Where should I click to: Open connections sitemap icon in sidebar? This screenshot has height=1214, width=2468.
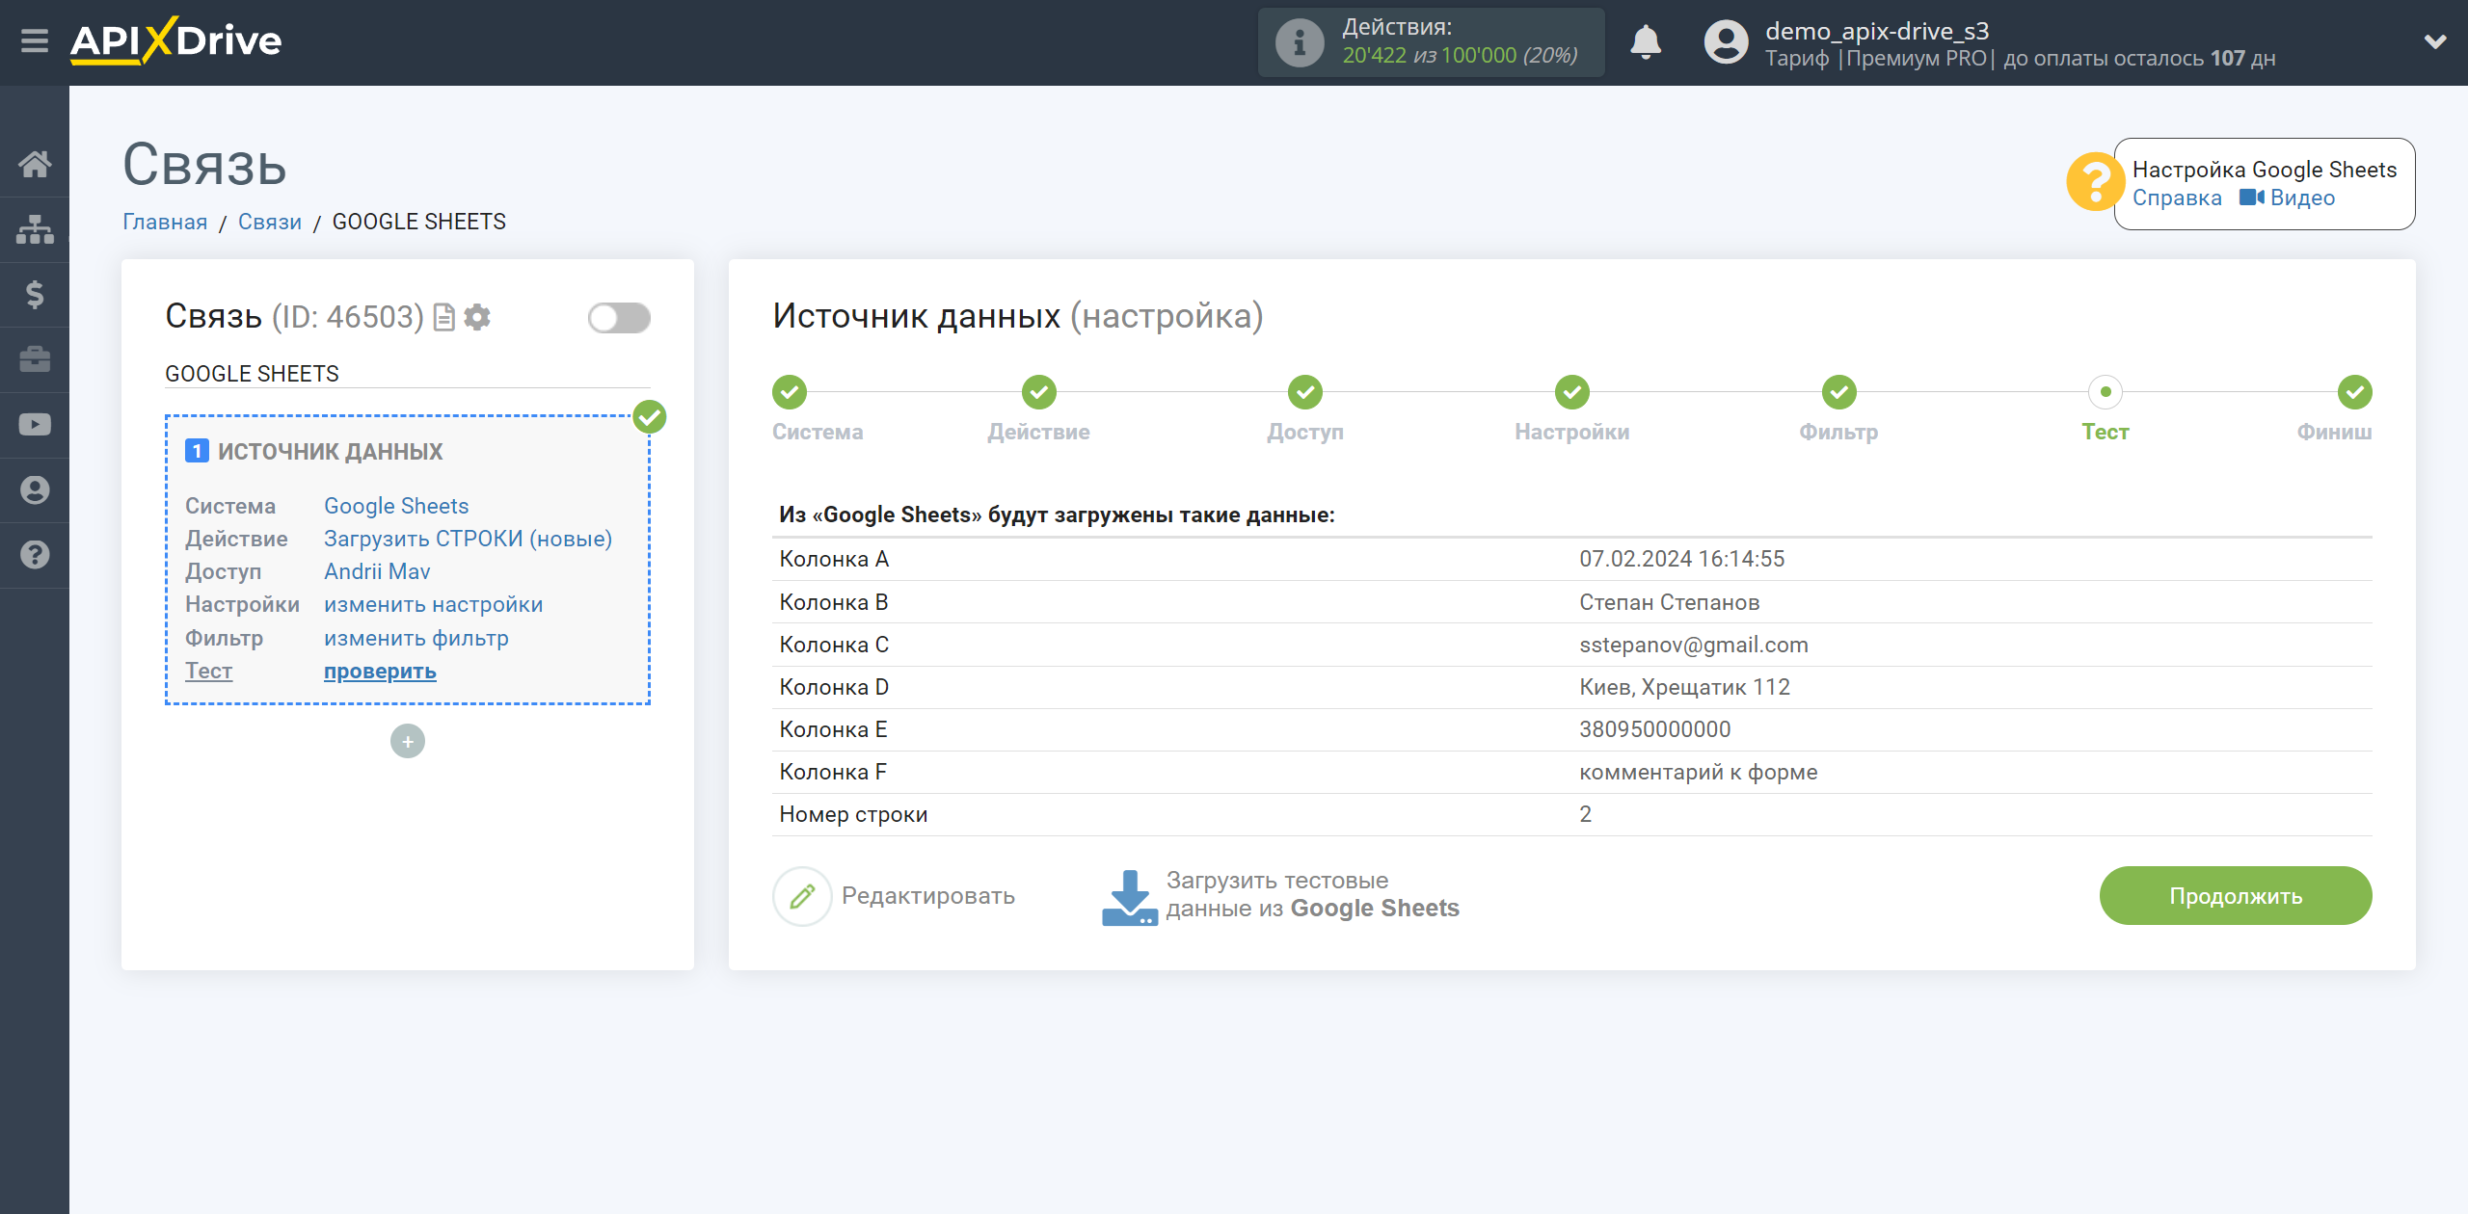click(35, 229)
